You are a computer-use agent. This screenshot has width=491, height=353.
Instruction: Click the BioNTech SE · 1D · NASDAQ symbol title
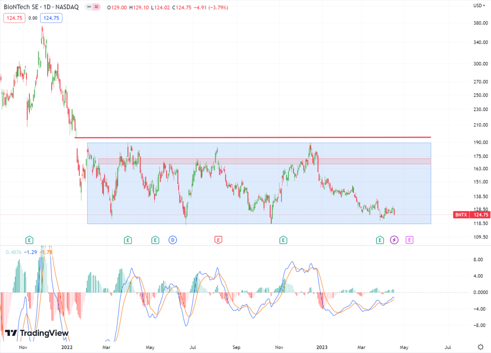[x=41, y=7]
